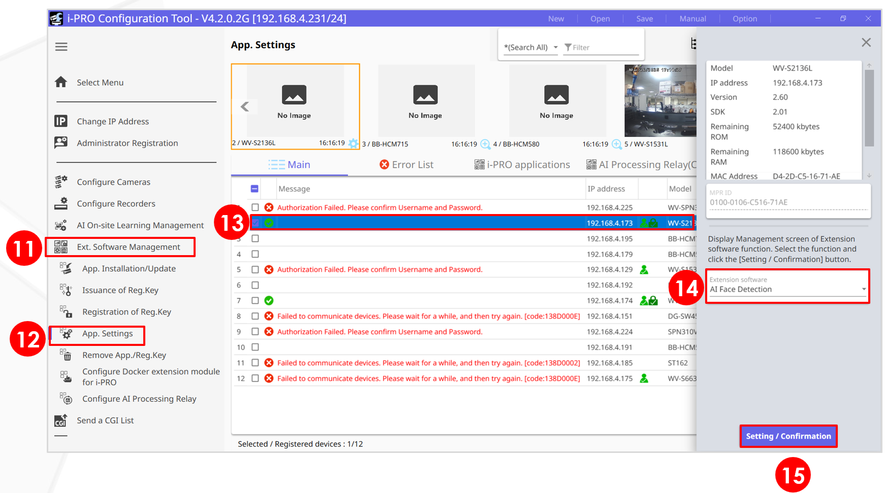Open the i-PRO applications tab
The width and height of the screenshot is (885, 493).
(x=522, y=164)
